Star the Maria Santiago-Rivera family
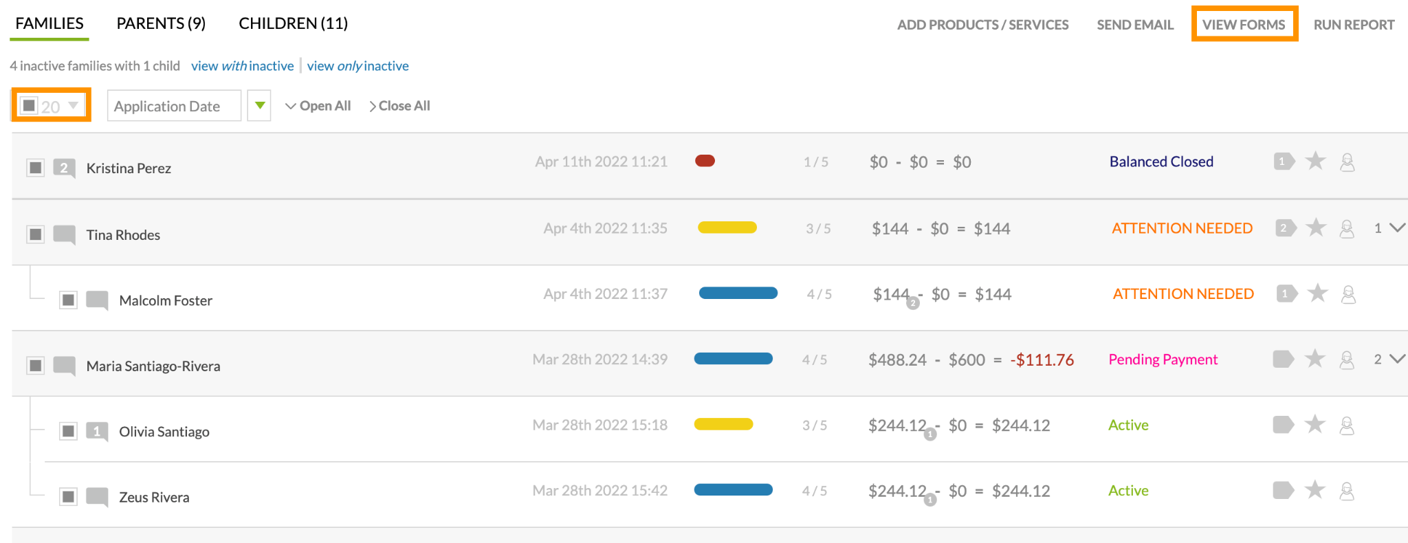Viewport: 1408px width, 543px height. coord(1315,358)
